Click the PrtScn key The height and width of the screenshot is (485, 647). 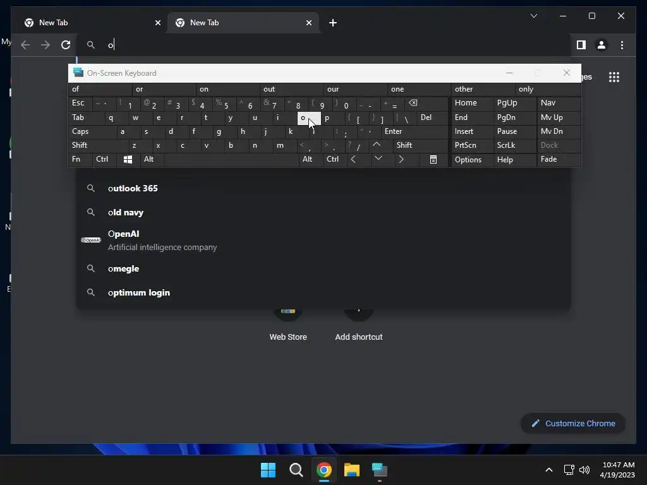click(x=472, y=145)
